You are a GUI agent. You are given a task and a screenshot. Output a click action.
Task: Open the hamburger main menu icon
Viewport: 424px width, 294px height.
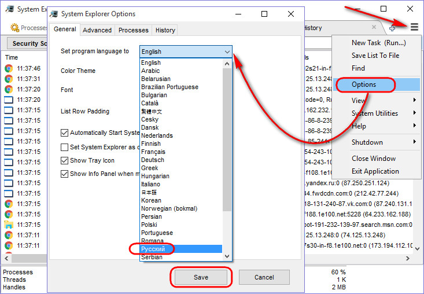(414, 27)
